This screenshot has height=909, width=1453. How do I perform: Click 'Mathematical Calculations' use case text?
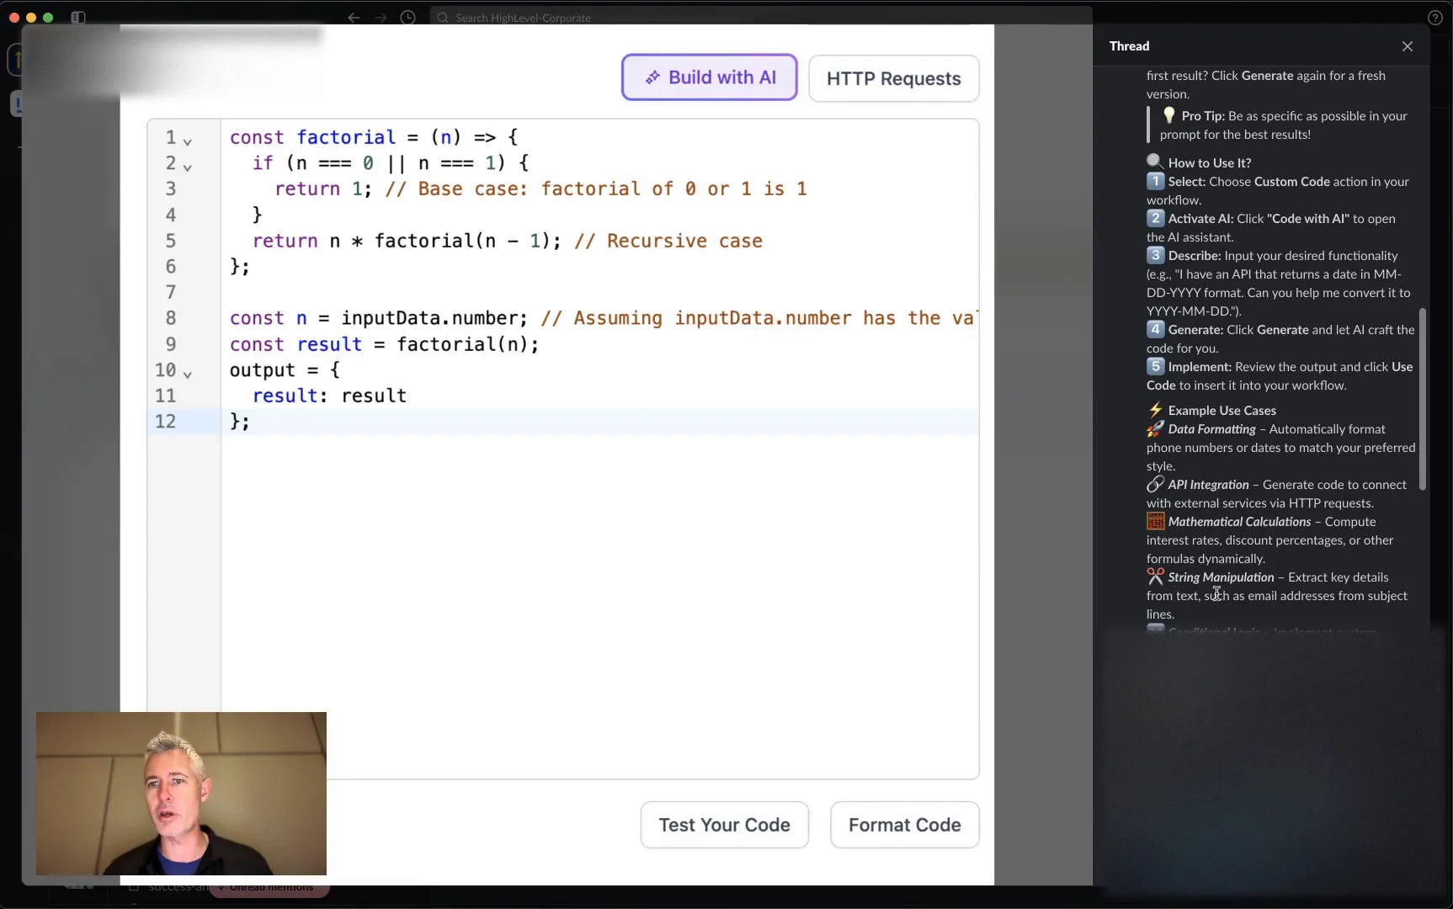1239,522
